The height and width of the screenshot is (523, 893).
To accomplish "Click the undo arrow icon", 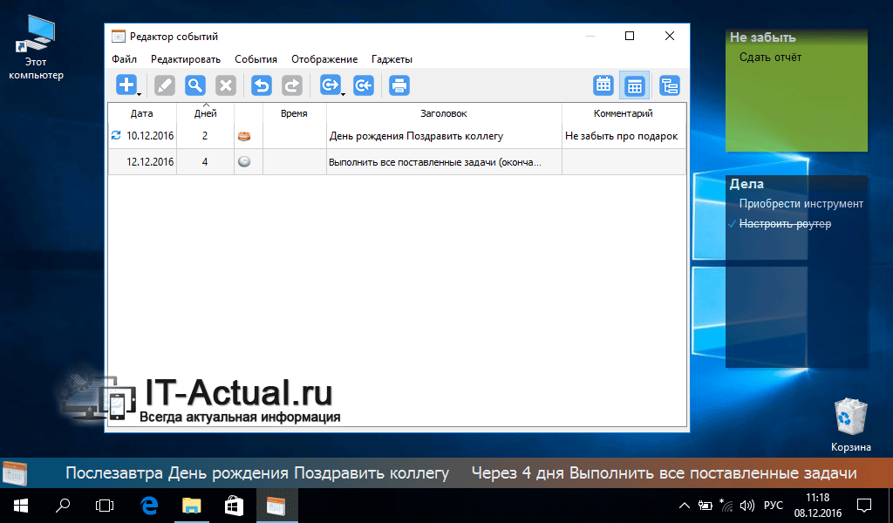I will (x=262, y=85).
